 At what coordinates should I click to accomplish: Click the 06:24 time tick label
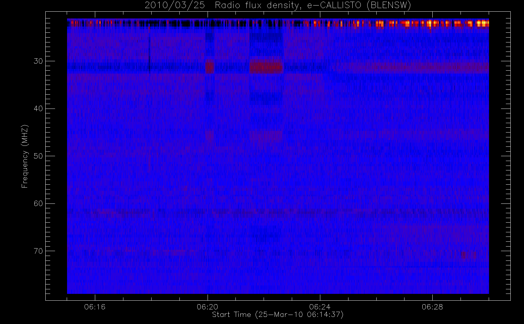320,307
